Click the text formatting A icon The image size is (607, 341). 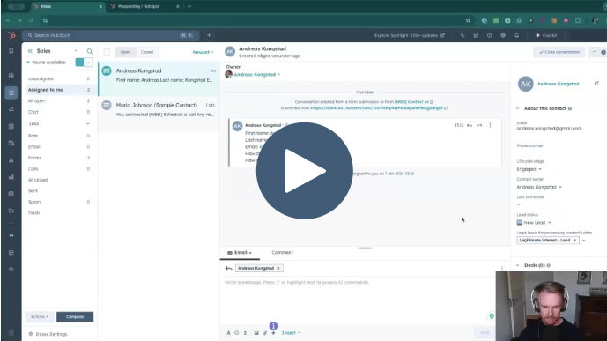228,333
